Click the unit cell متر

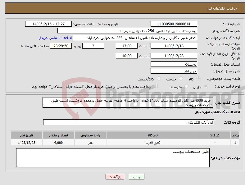click(x=90, y=143)
